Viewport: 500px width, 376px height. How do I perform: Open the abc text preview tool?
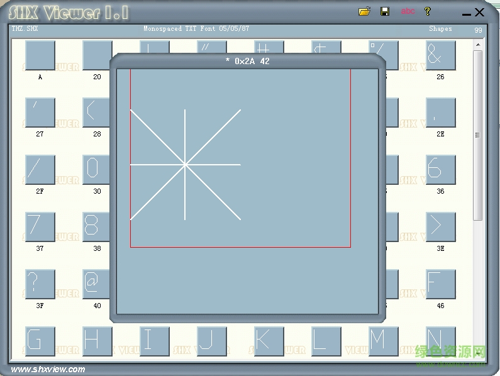[408, 11]
